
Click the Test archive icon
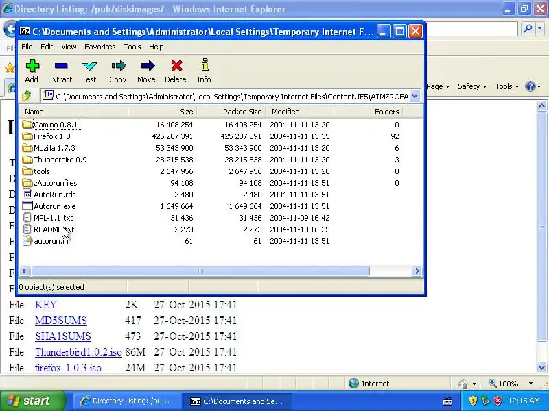90,66
